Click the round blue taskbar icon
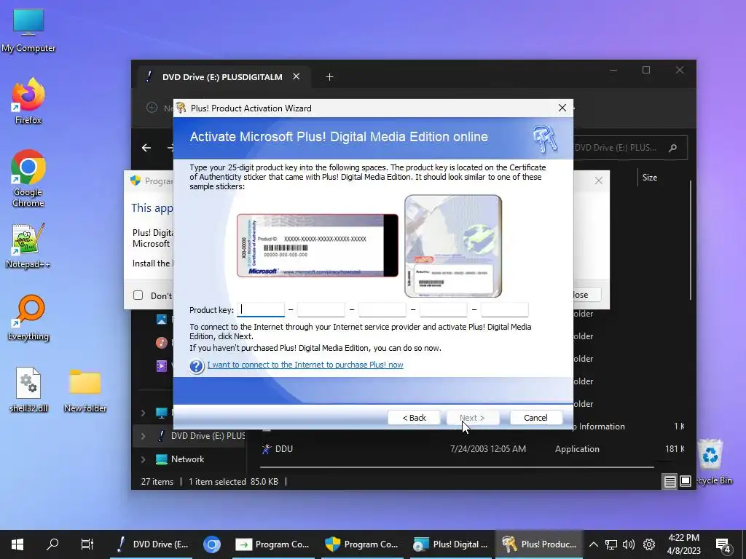 (212, 544)
